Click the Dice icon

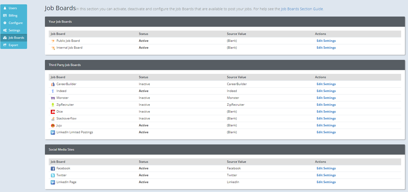pyautogui.click(x=53, y=111)
